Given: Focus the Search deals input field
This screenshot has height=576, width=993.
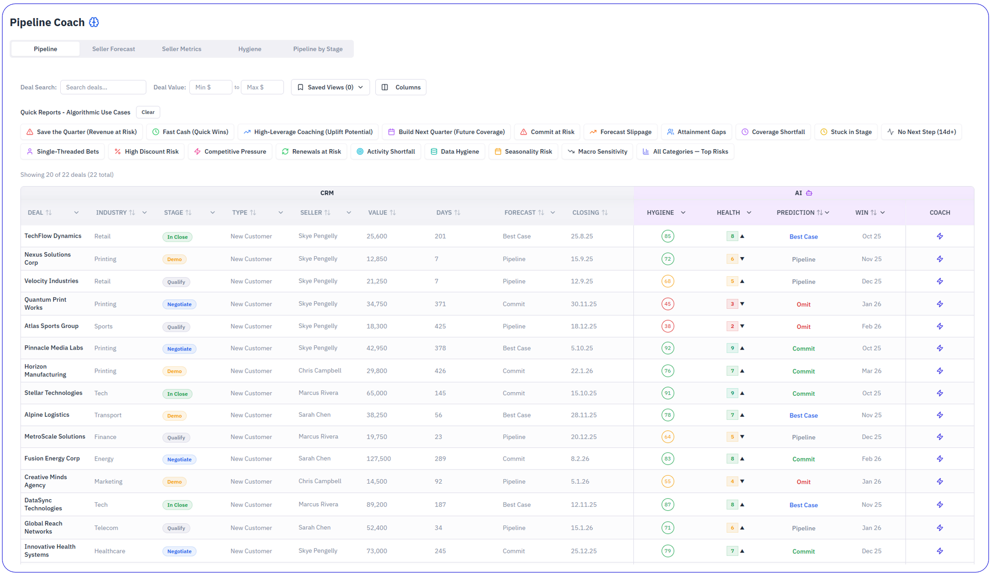Looking at the screenshot, I should click(103, 87).
